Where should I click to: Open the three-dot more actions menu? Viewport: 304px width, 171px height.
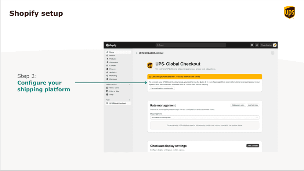pos(272,53)
